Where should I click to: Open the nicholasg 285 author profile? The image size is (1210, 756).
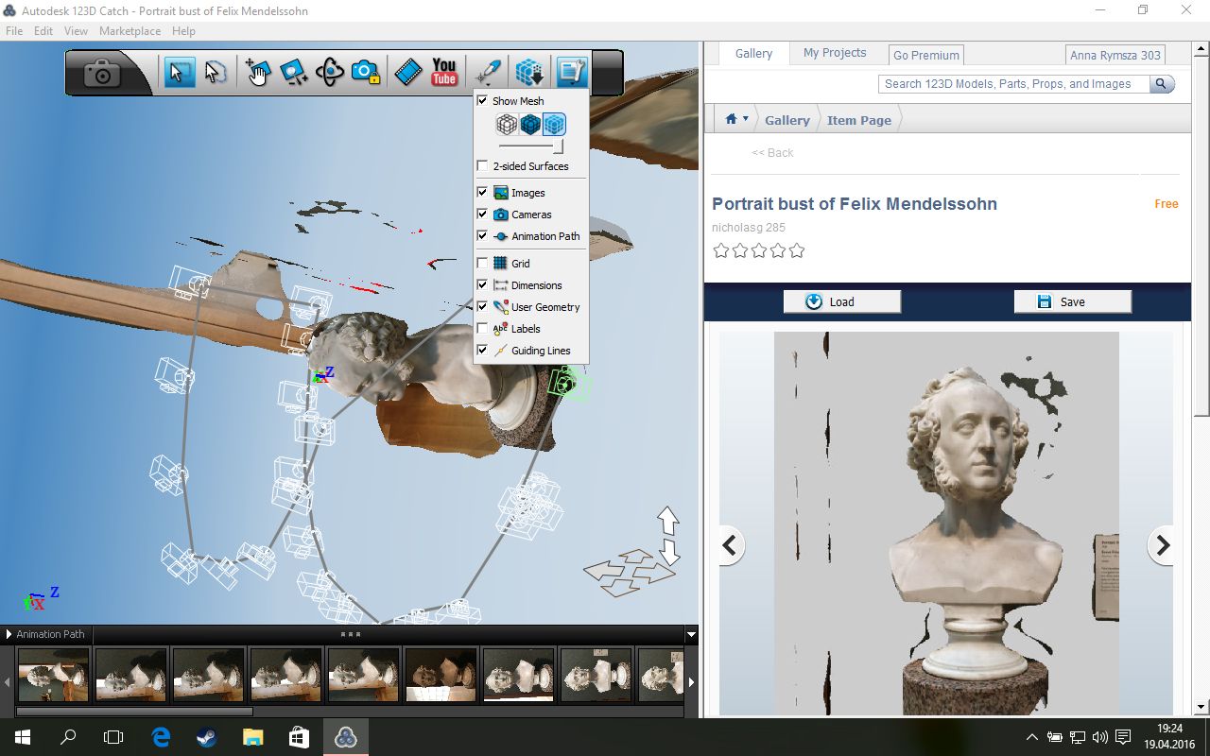point(749,227)
